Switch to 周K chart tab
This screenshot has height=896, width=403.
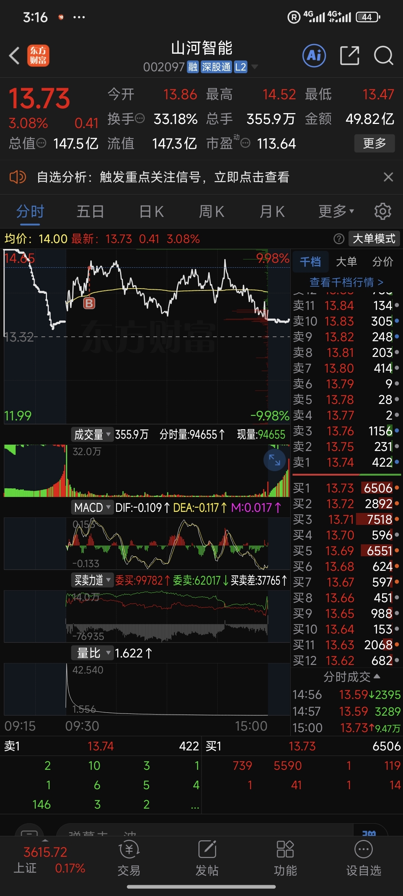pos(212,212)
